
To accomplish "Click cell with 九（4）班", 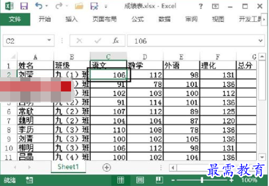I will coord(72,157).
